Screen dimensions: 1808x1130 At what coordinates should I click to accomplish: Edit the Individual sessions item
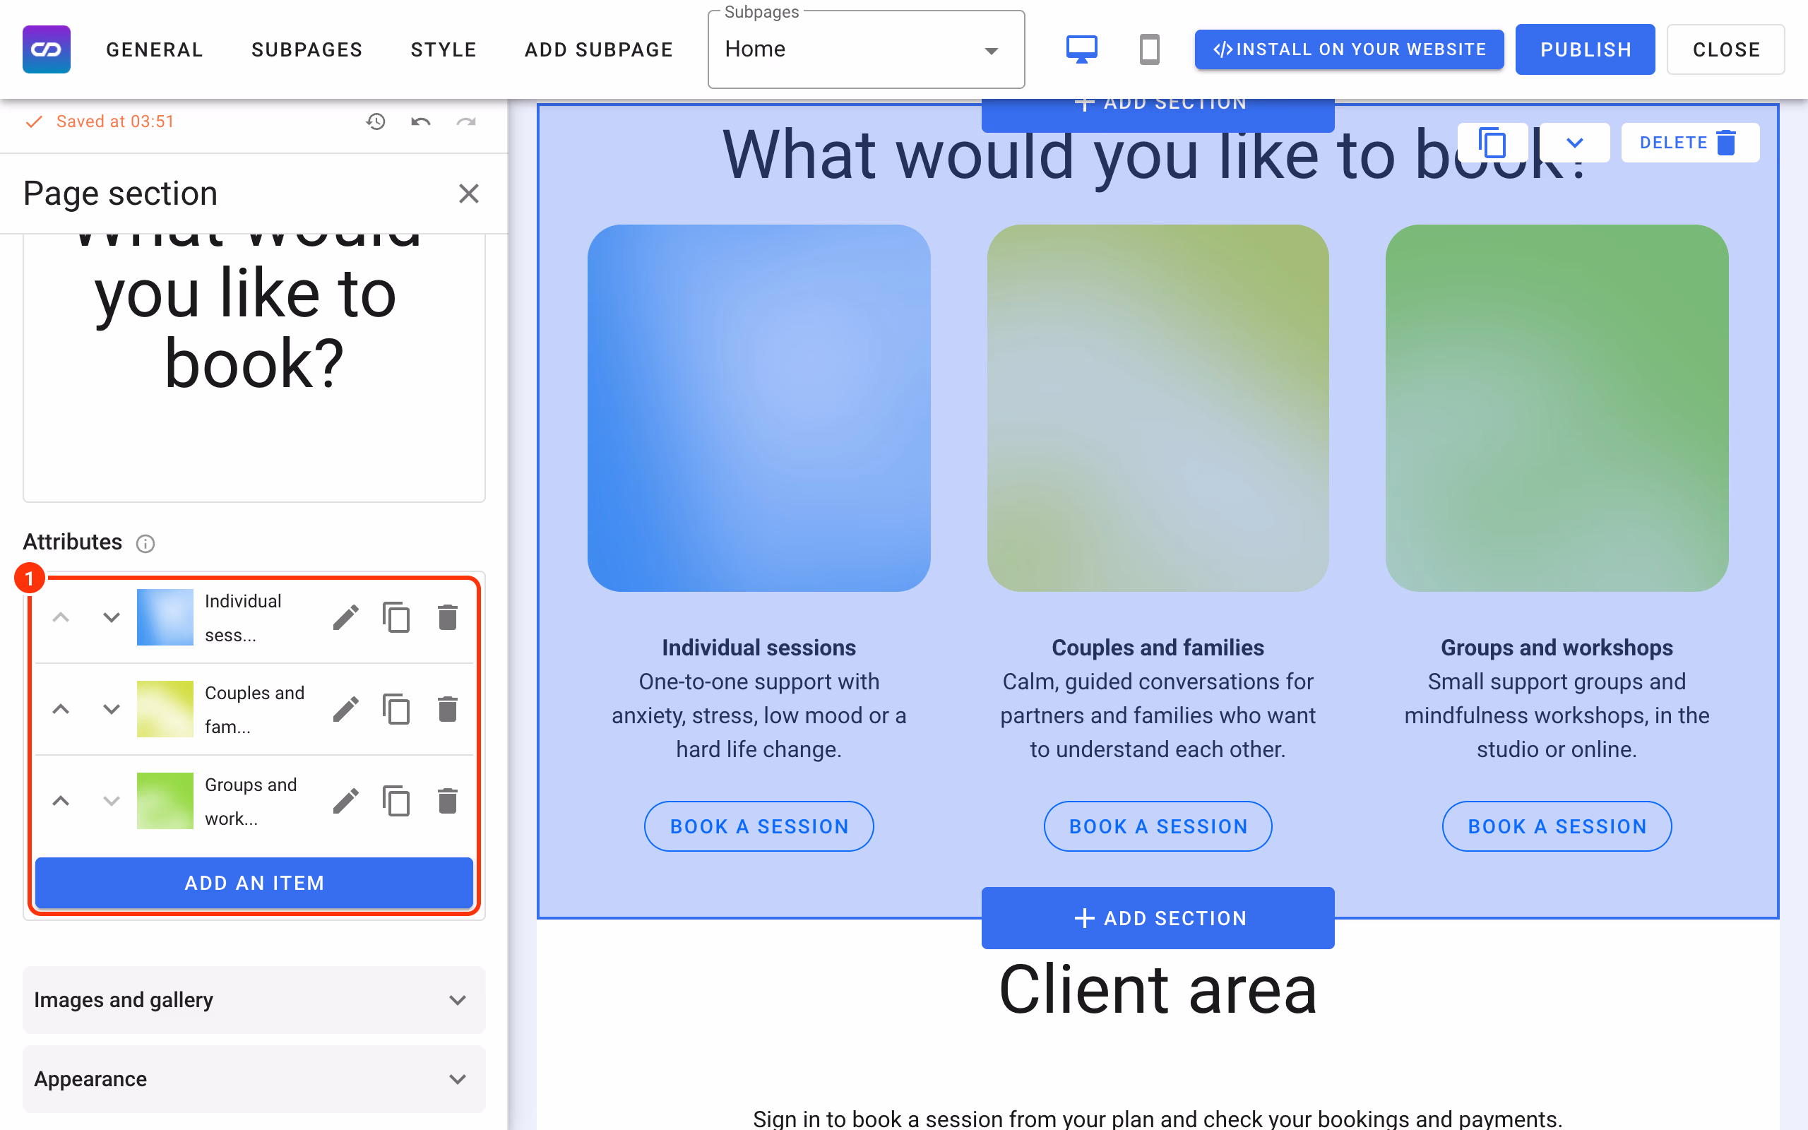click(345, 617)
